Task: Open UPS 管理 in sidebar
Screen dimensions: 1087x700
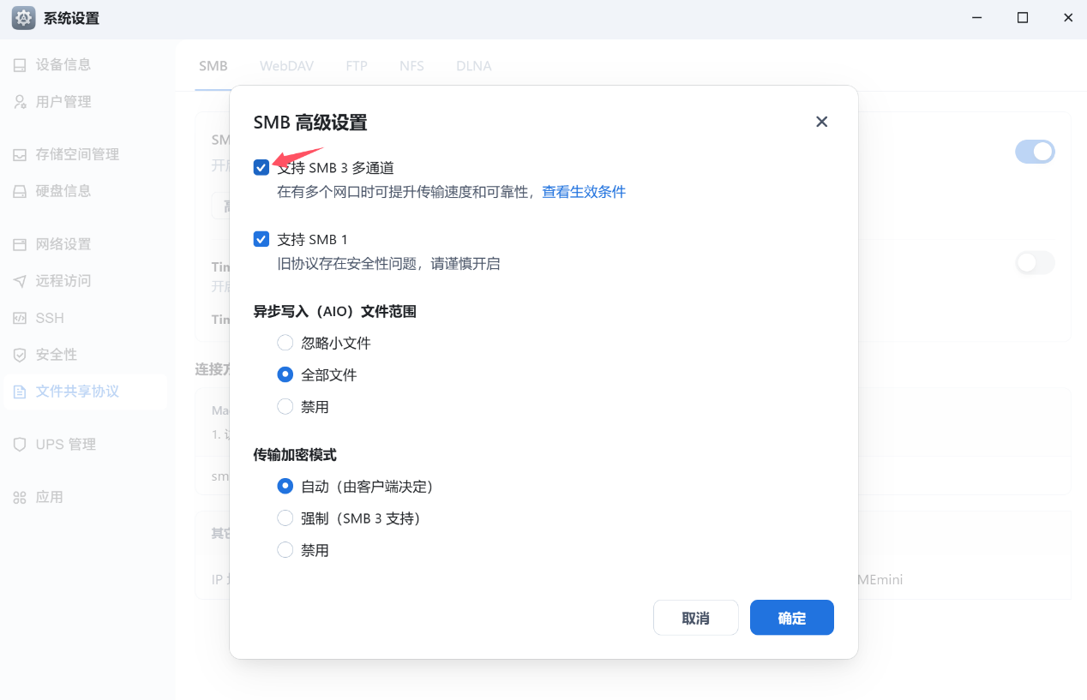Action: 65,445
